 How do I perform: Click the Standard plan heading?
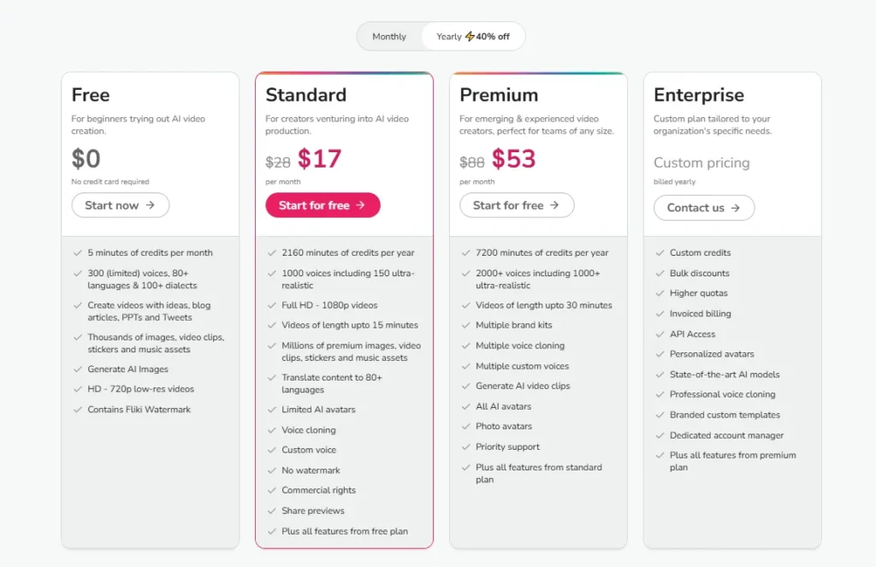pos(305,95)
